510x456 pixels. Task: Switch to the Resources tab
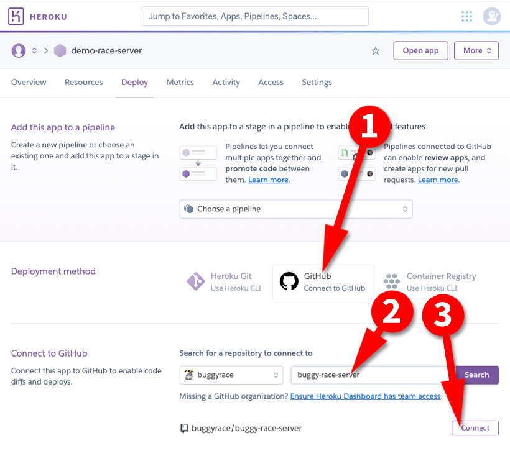tap(83, 82)
